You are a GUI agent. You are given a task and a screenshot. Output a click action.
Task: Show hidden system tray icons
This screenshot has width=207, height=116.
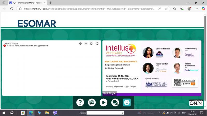159,113
